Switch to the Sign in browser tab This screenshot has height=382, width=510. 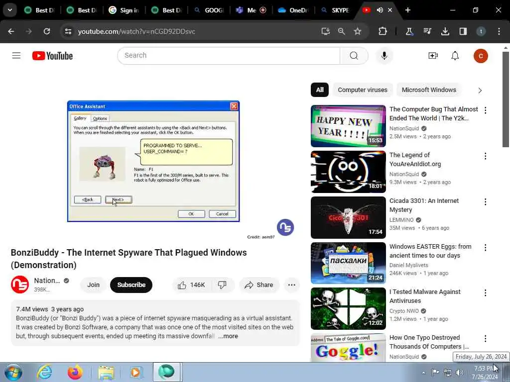125,10
